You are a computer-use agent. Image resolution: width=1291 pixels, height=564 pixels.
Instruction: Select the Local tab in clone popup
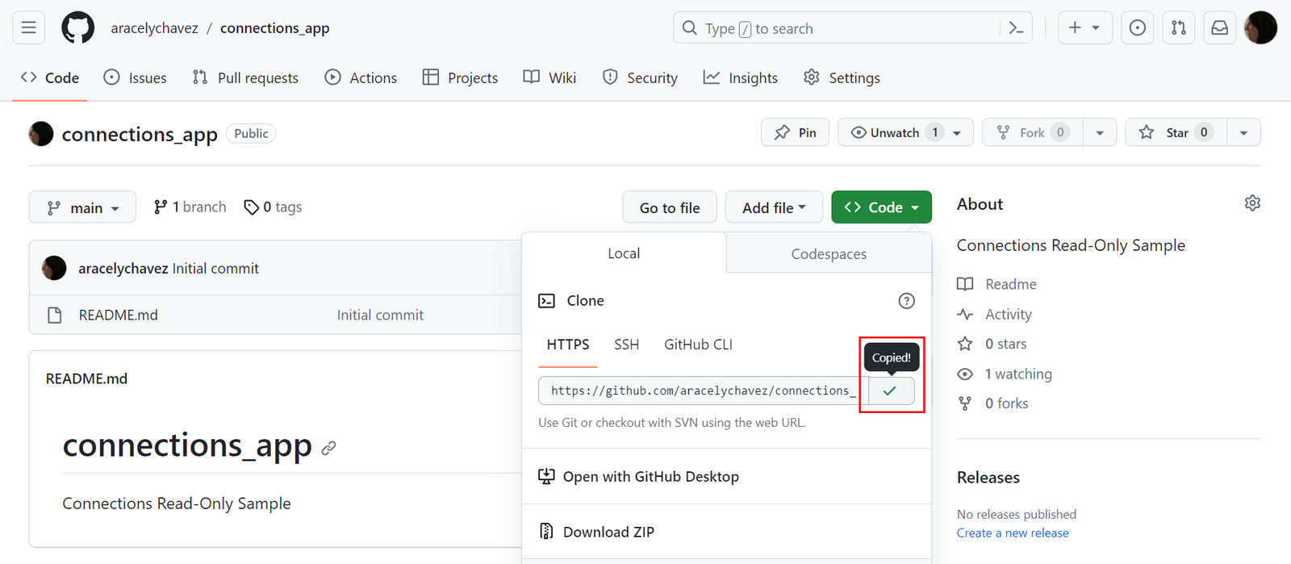(624, 253)
